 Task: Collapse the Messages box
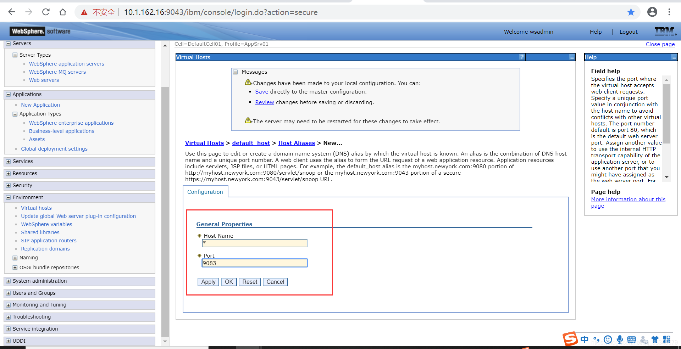coord(235,72)
